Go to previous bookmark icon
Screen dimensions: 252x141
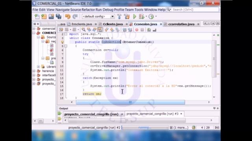pyautogui.click(x=107, y=30)
